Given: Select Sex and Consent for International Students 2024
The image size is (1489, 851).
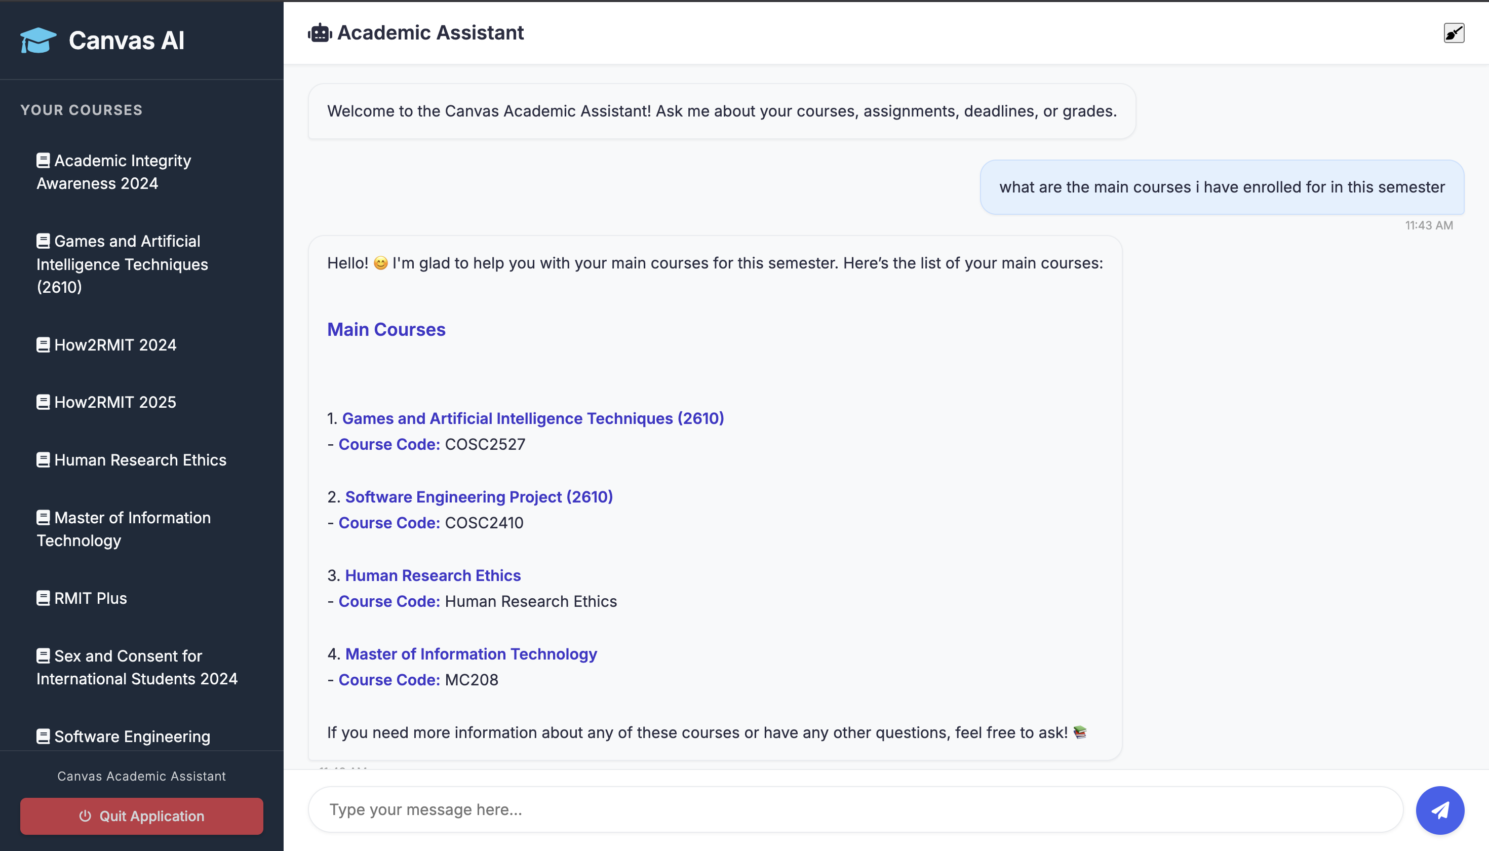Looking at the screenshot, I should tap(137, 667).
